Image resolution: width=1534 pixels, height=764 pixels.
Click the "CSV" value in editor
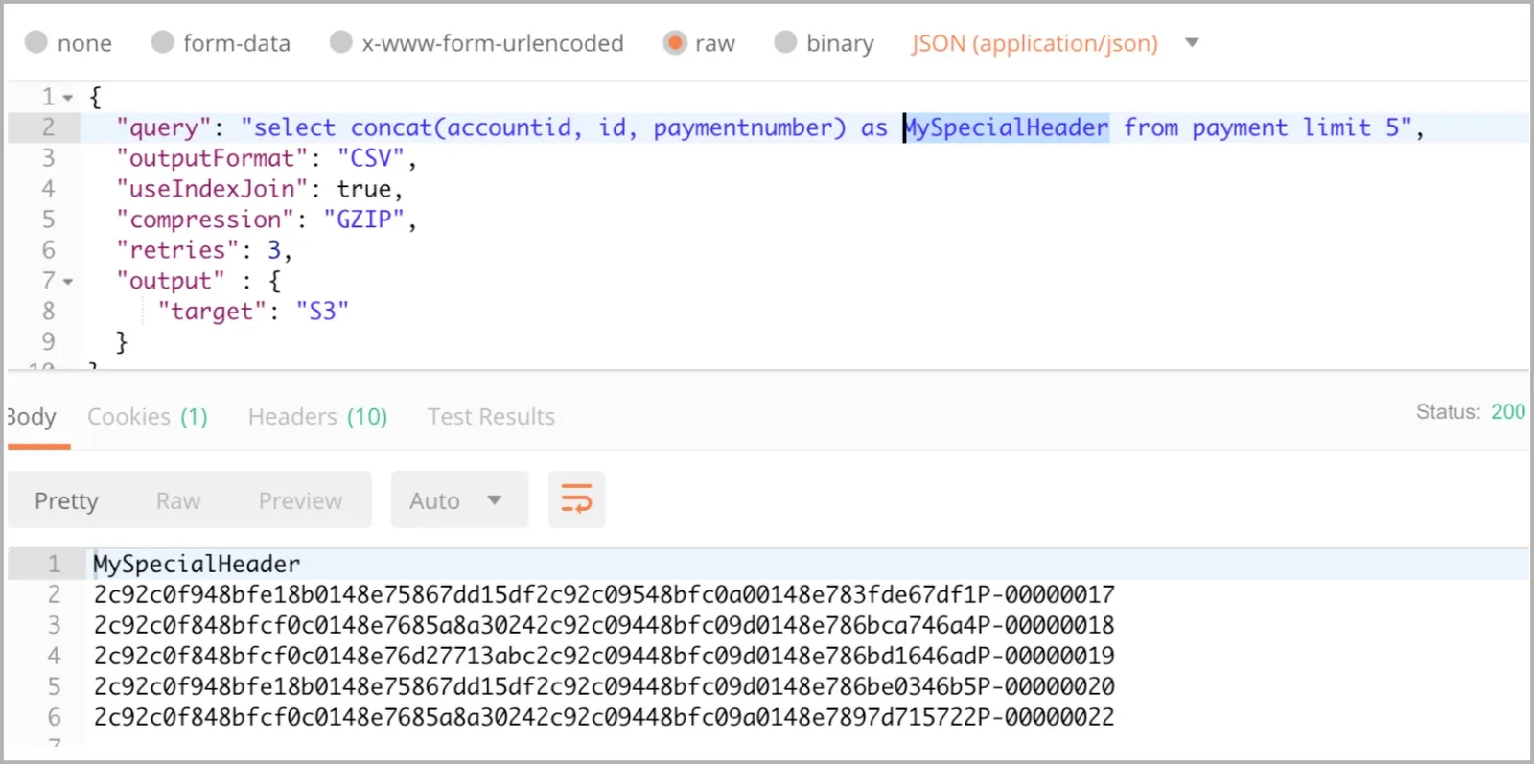coord(371,158)
